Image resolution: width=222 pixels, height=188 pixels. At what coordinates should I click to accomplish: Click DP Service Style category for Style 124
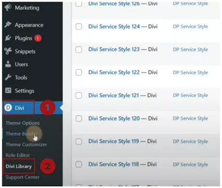pyautogui.click(x=191, y=27)
